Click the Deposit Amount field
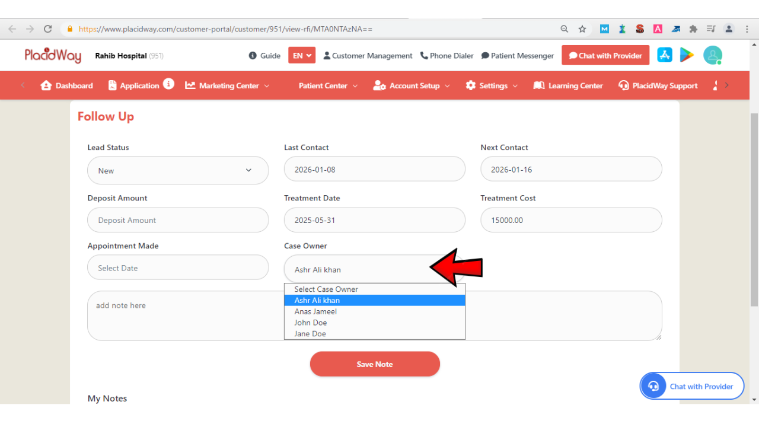759x427 pixels. 178,220
